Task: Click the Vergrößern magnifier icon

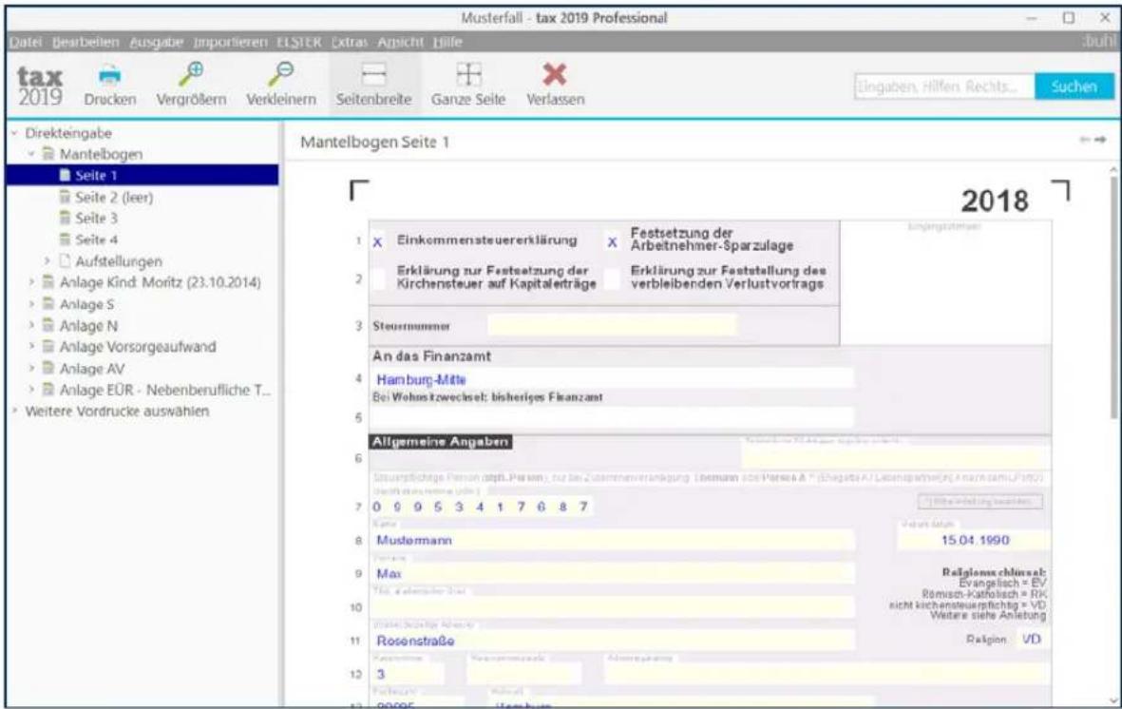Action: point(191,73)
